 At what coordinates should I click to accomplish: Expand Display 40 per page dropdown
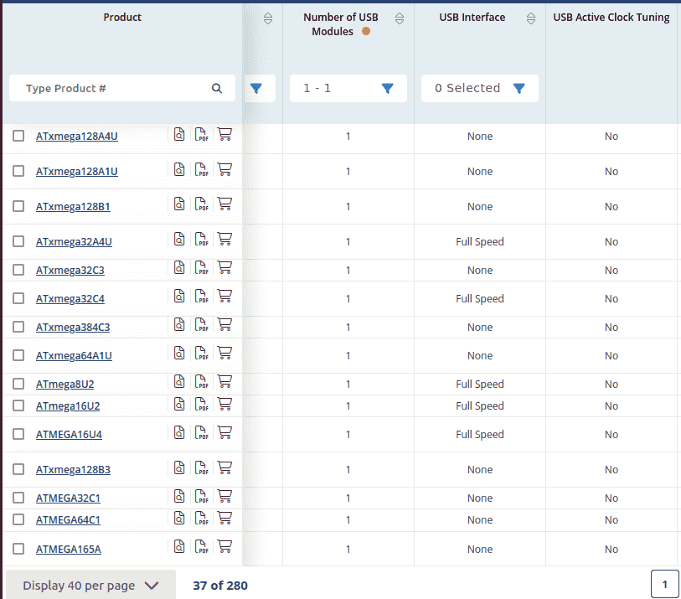(90, 585)
